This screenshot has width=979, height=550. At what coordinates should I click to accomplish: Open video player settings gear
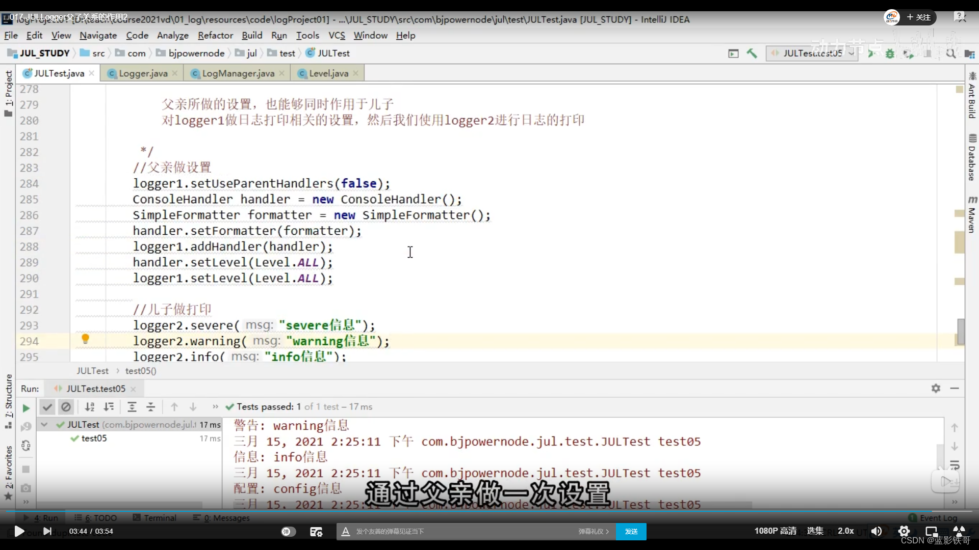tap(904, 531)
